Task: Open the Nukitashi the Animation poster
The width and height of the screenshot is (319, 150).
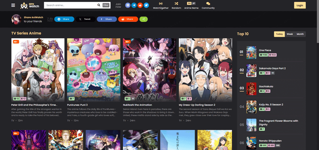Action: [x=150, y=70]
